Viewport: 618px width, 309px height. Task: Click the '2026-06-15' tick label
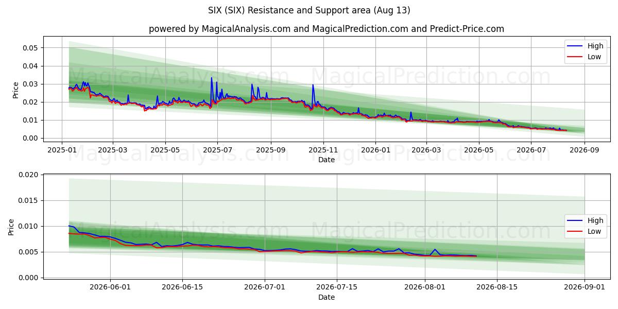(182, 287)
